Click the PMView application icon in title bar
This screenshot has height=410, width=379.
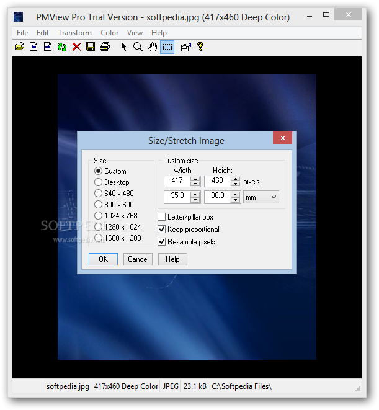point(19,17)
